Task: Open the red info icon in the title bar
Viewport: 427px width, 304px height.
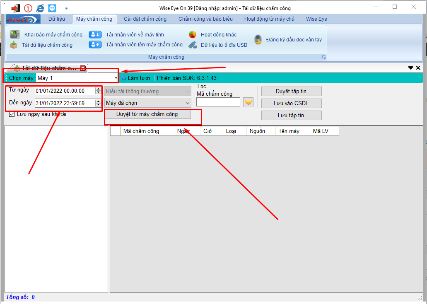Action: point(28,8)
